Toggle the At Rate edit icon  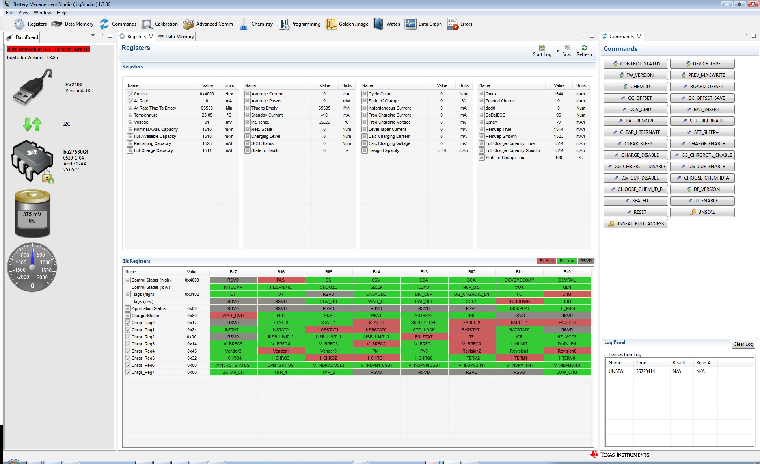pyautogui.click(x=130, y=101)
